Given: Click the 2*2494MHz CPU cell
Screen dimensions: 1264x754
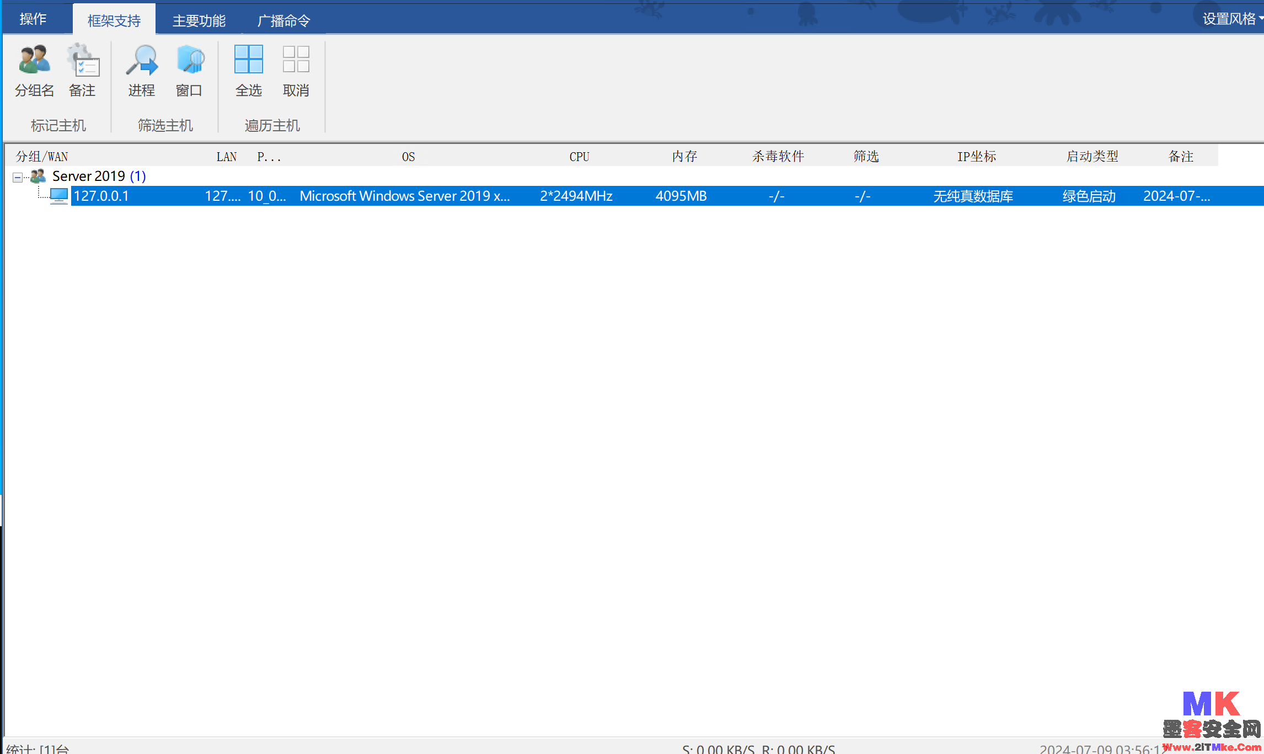Looking at the screenshot, I should 576,196.
